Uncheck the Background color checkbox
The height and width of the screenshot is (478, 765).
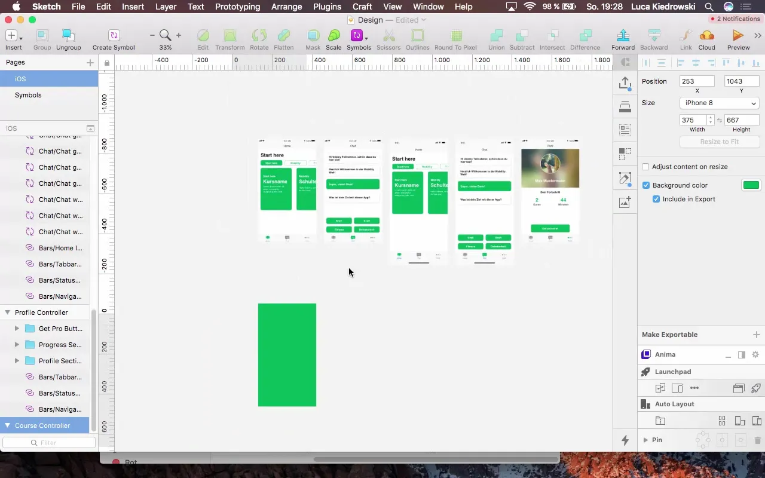pyautogui.click(x=645, y=185)
